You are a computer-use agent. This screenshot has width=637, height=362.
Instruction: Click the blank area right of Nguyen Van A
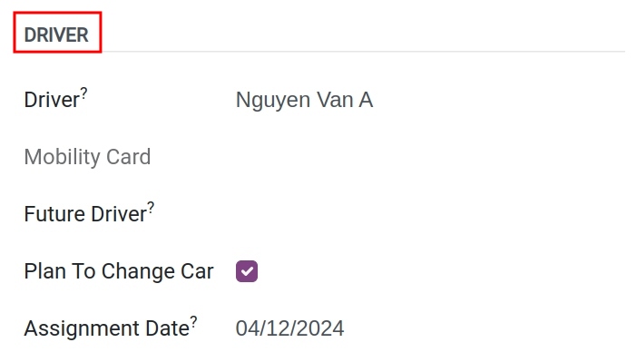point(499,100)
